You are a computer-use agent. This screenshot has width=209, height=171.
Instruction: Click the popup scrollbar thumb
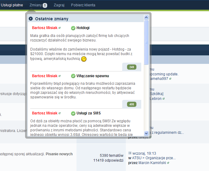(x=146, y=42)
